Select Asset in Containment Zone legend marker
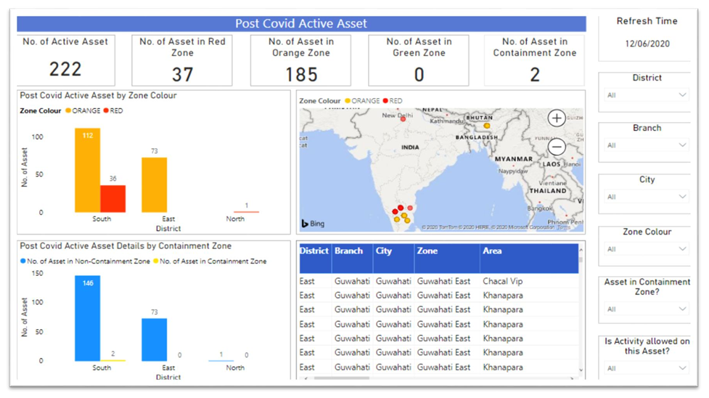Image resolution: width=709 pixels, height=398 pixels. point(156,261)
